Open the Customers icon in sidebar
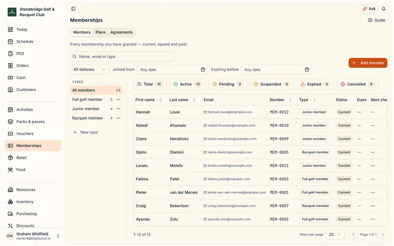 (10, 90)
